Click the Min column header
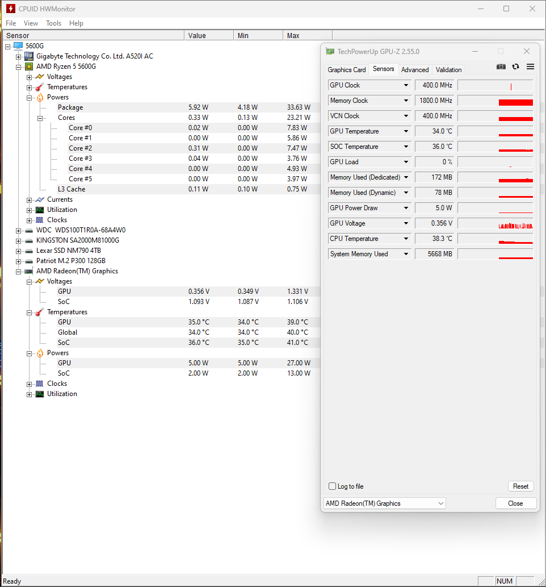 click(x=258, y=36)
